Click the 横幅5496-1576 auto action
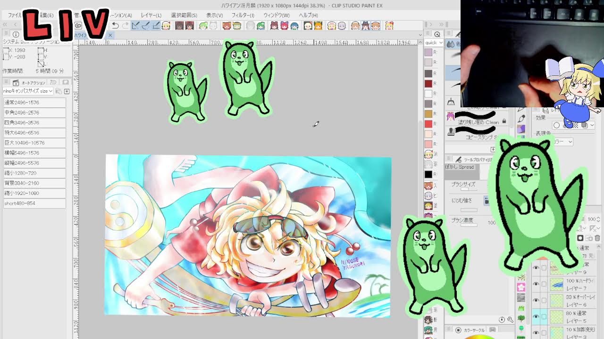 [x=34, y=153]
